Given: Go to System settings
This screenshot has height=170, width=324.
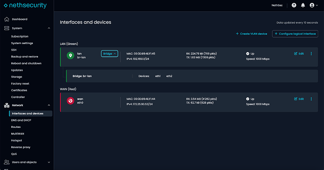Looking at the screenshot, I should click(22, 43).
